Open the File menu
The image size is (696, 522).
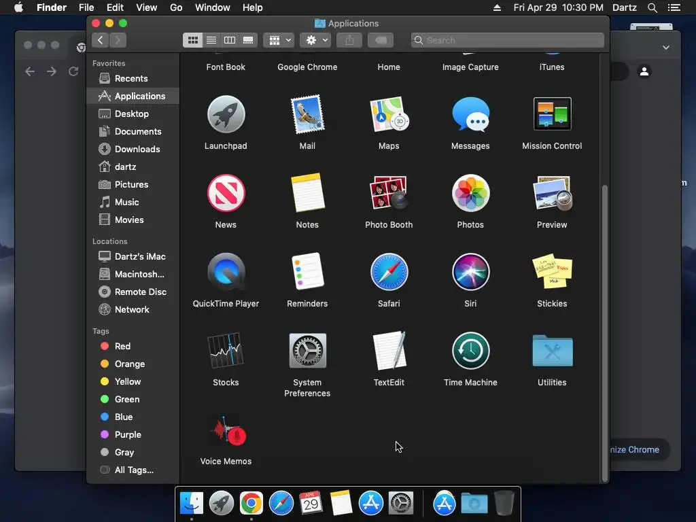coord(86,7)
